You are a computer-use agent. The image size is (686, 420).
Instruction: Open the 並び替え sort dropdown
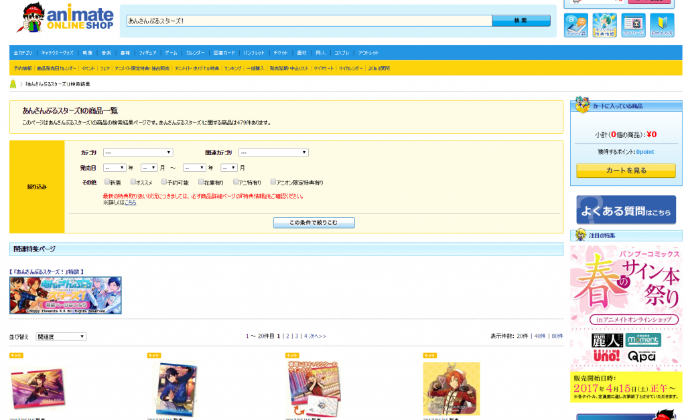(61, 336)
